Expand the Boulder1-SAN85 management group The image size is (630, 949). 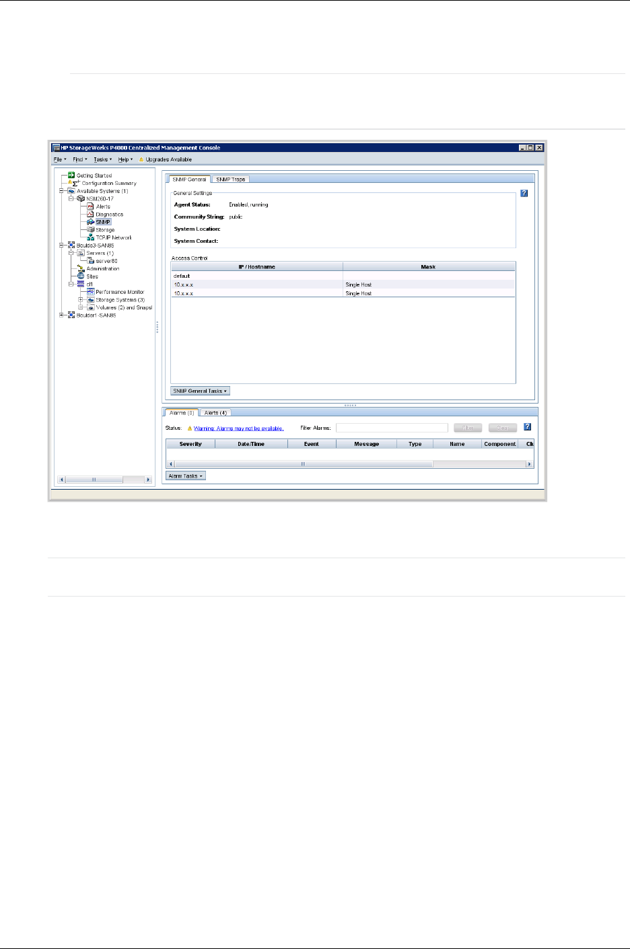point(61,315)
